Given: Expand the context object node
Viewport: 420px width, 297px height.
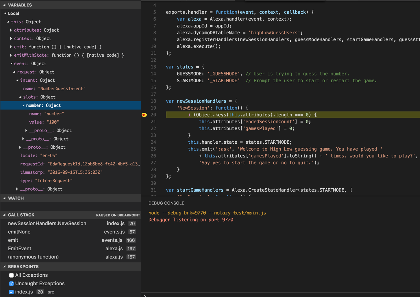Looking at the screenshot, I should click(x=11, y=38).
